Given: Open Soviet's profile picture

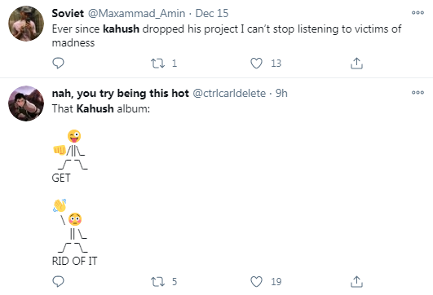Looking at the screenshot, I should (26, 24).
